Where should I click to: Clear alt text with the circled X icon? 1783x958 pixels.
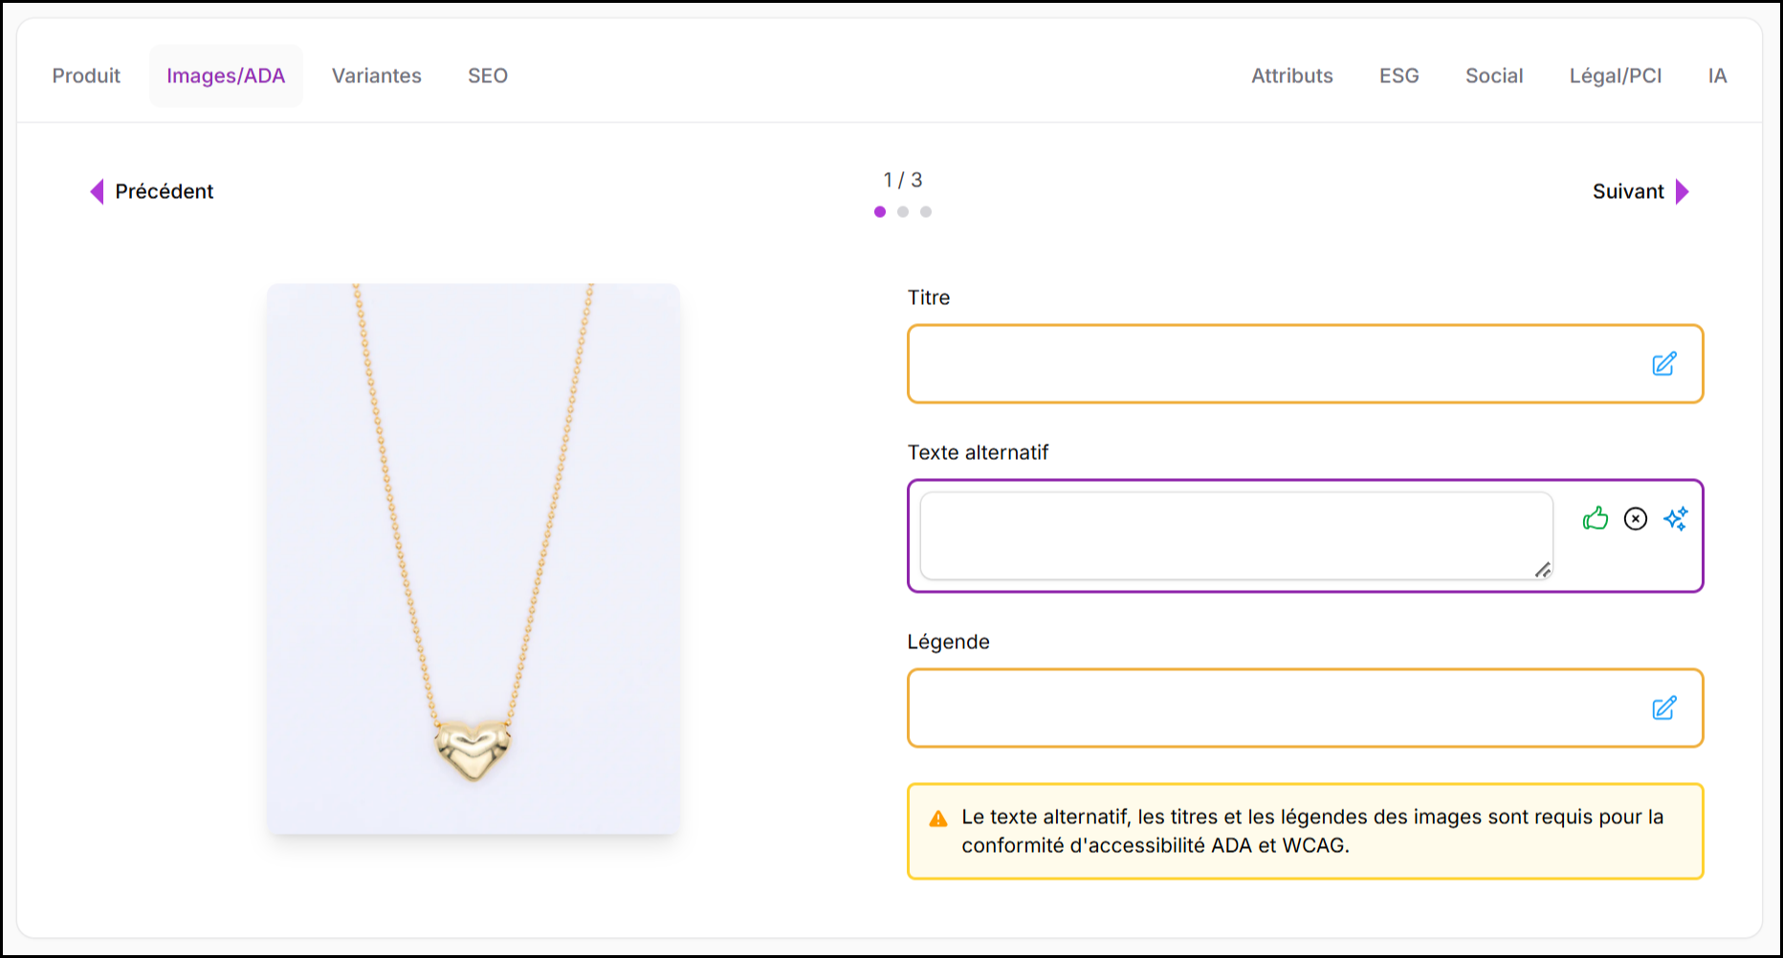coord(1636,519)
